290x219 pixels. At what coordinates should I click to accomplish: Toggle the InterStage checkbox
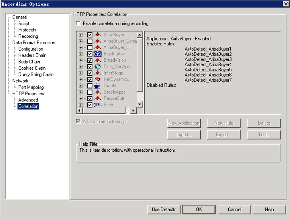pyautogui.click(x=90, y=73)
